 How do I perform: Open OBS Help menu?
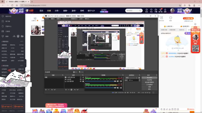point(87,19)
